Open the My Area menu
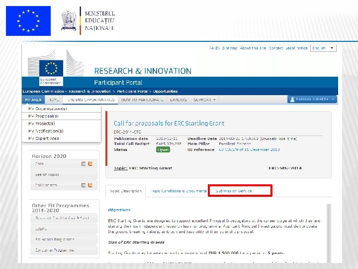Image resolution: width=358 pixels, height=269 pixels. click(x=33, y=100)
